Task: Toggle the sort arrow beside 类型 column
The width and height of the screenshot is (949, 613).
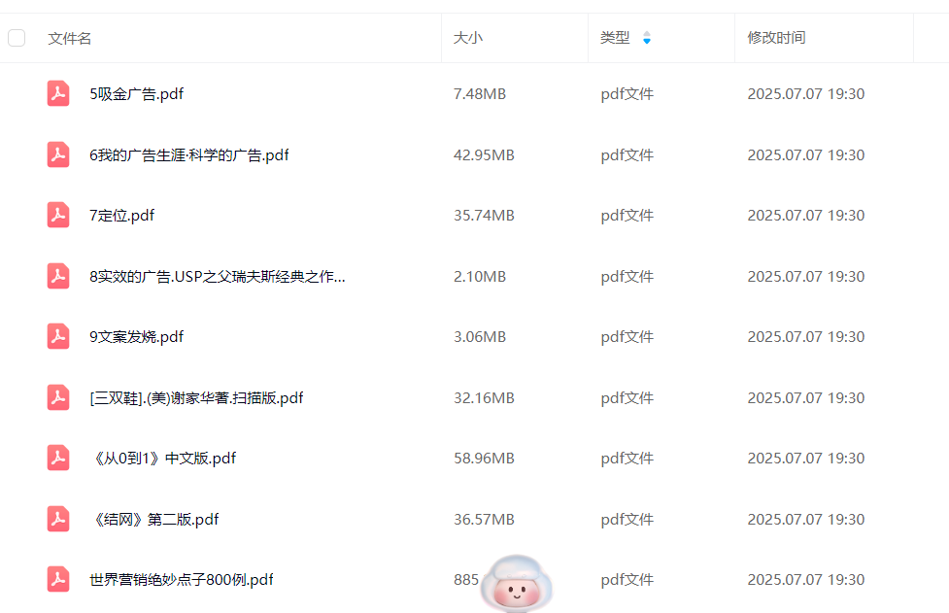Action: pos(647,38)
